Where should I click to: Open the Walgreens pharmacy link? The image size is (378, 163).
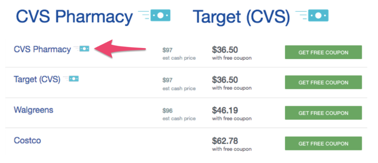pos(34,110)
